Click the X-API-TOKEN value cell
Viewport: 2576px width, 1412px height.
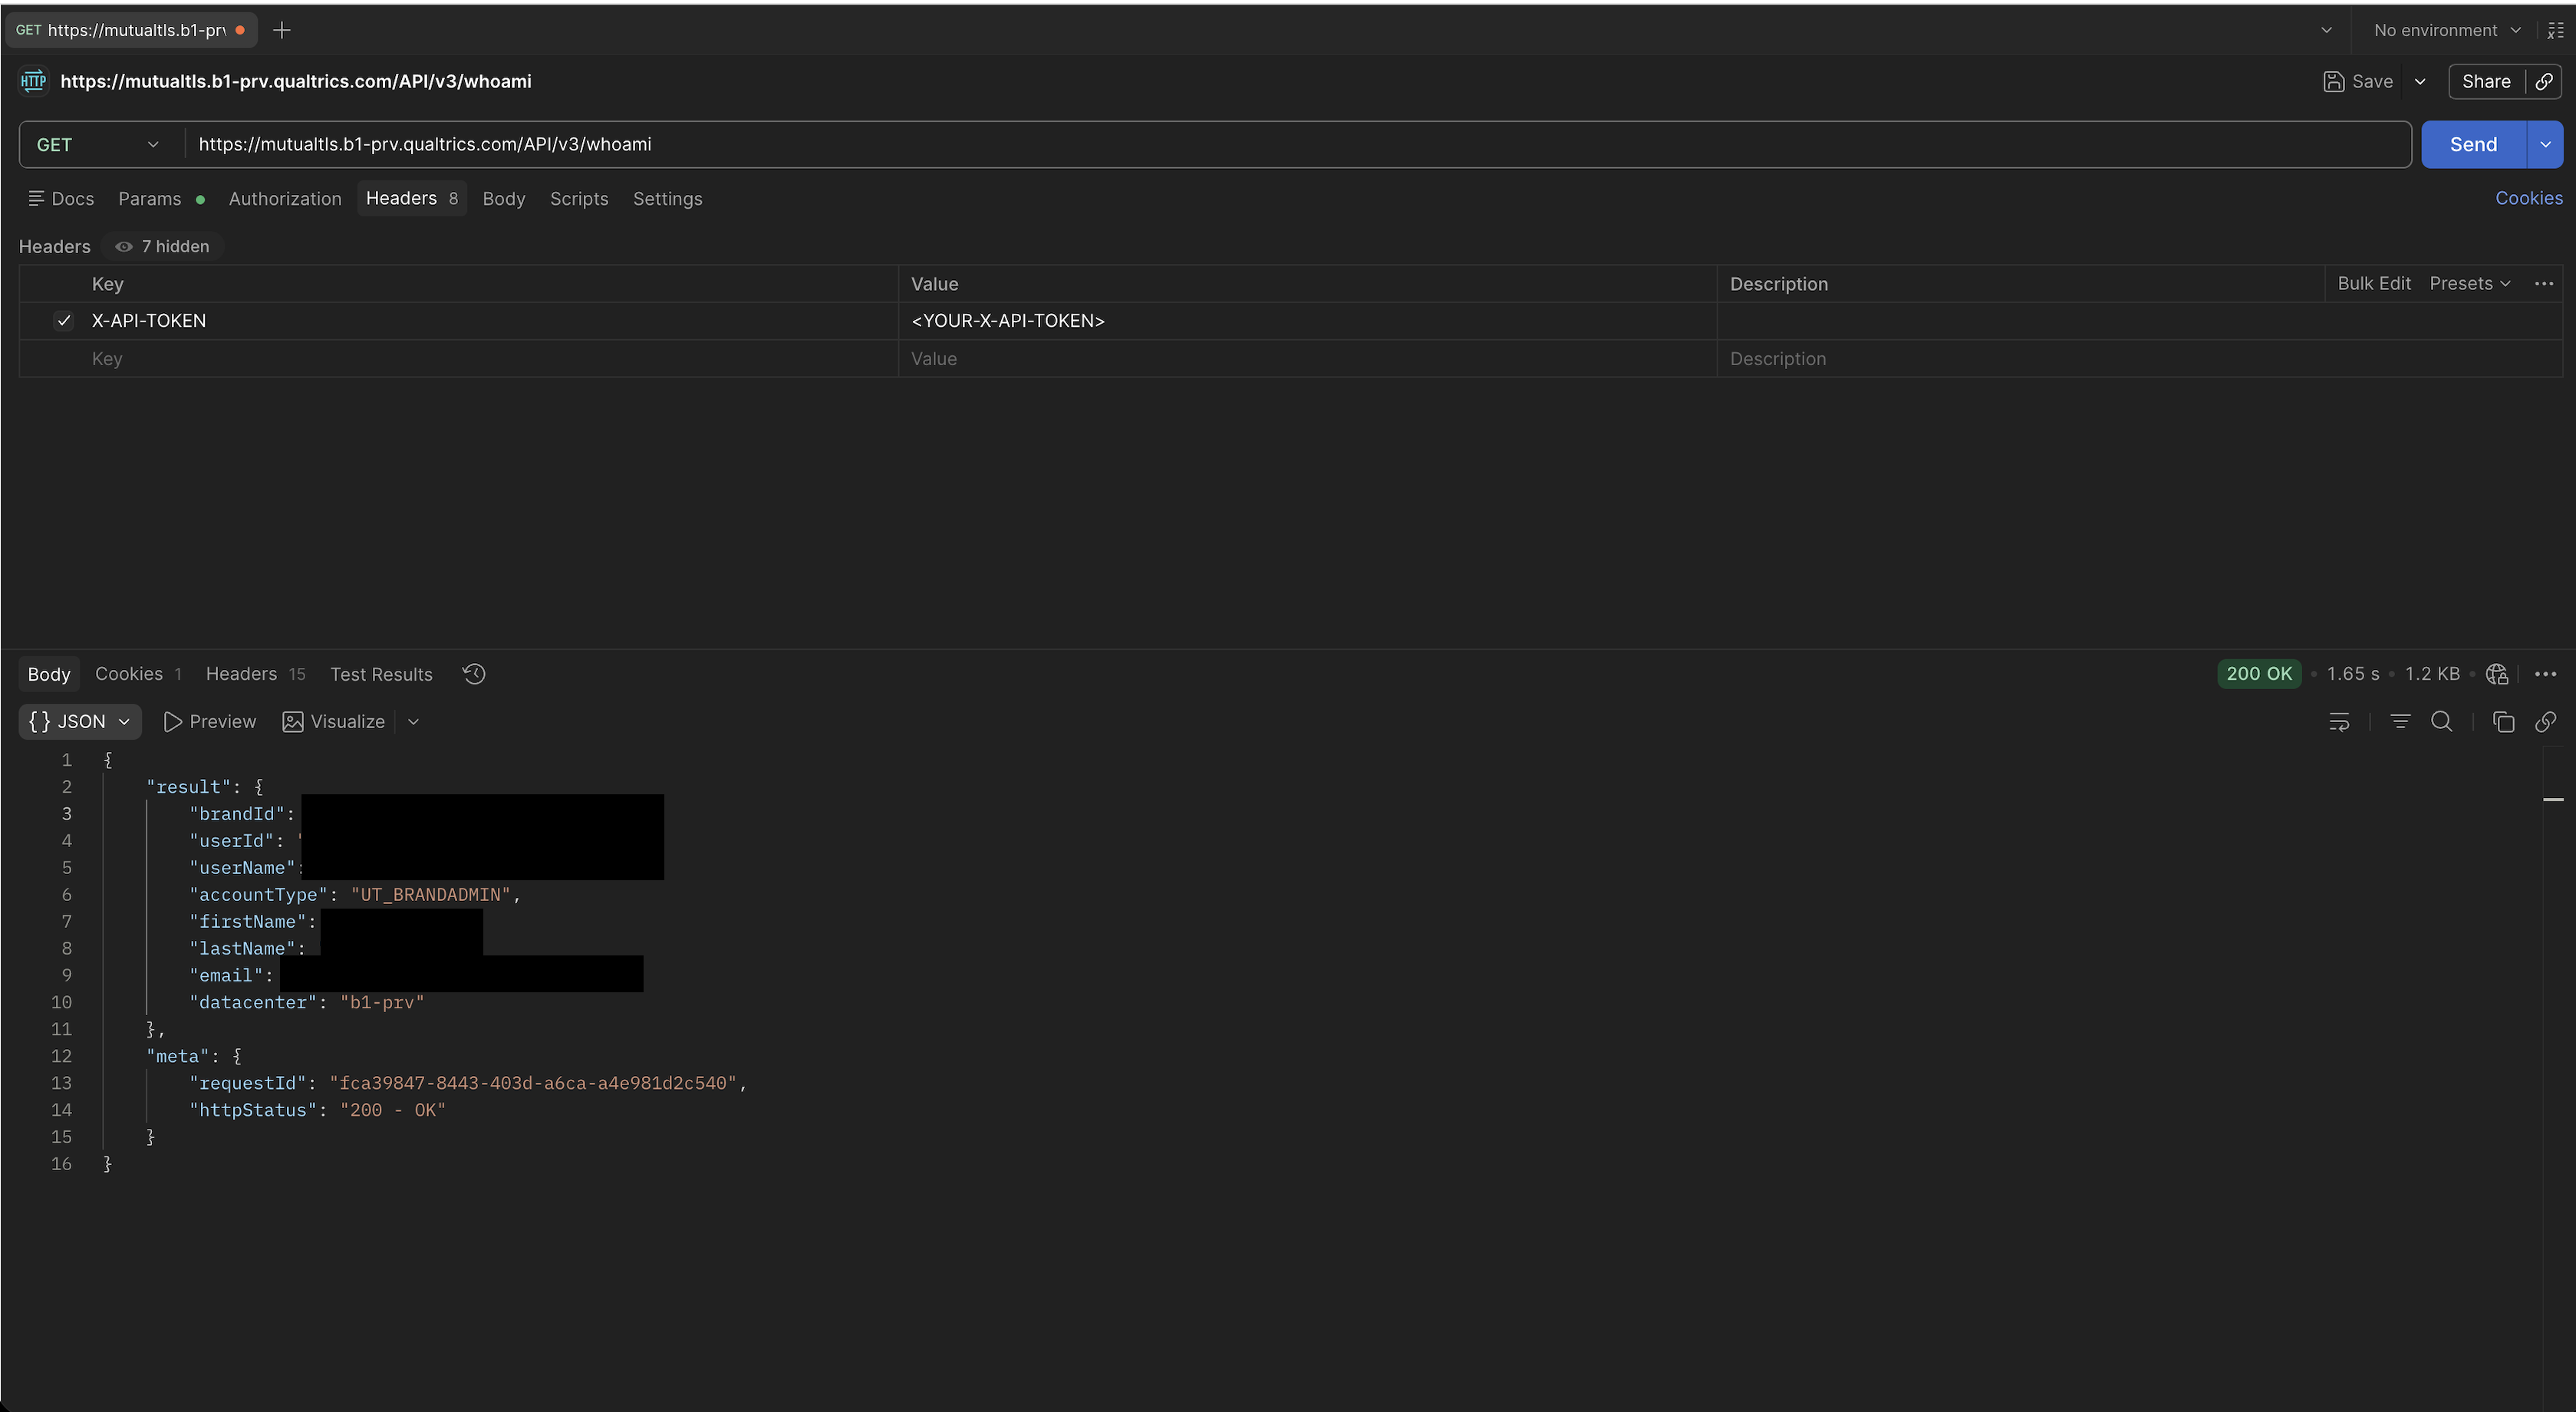pos(1308,321)
